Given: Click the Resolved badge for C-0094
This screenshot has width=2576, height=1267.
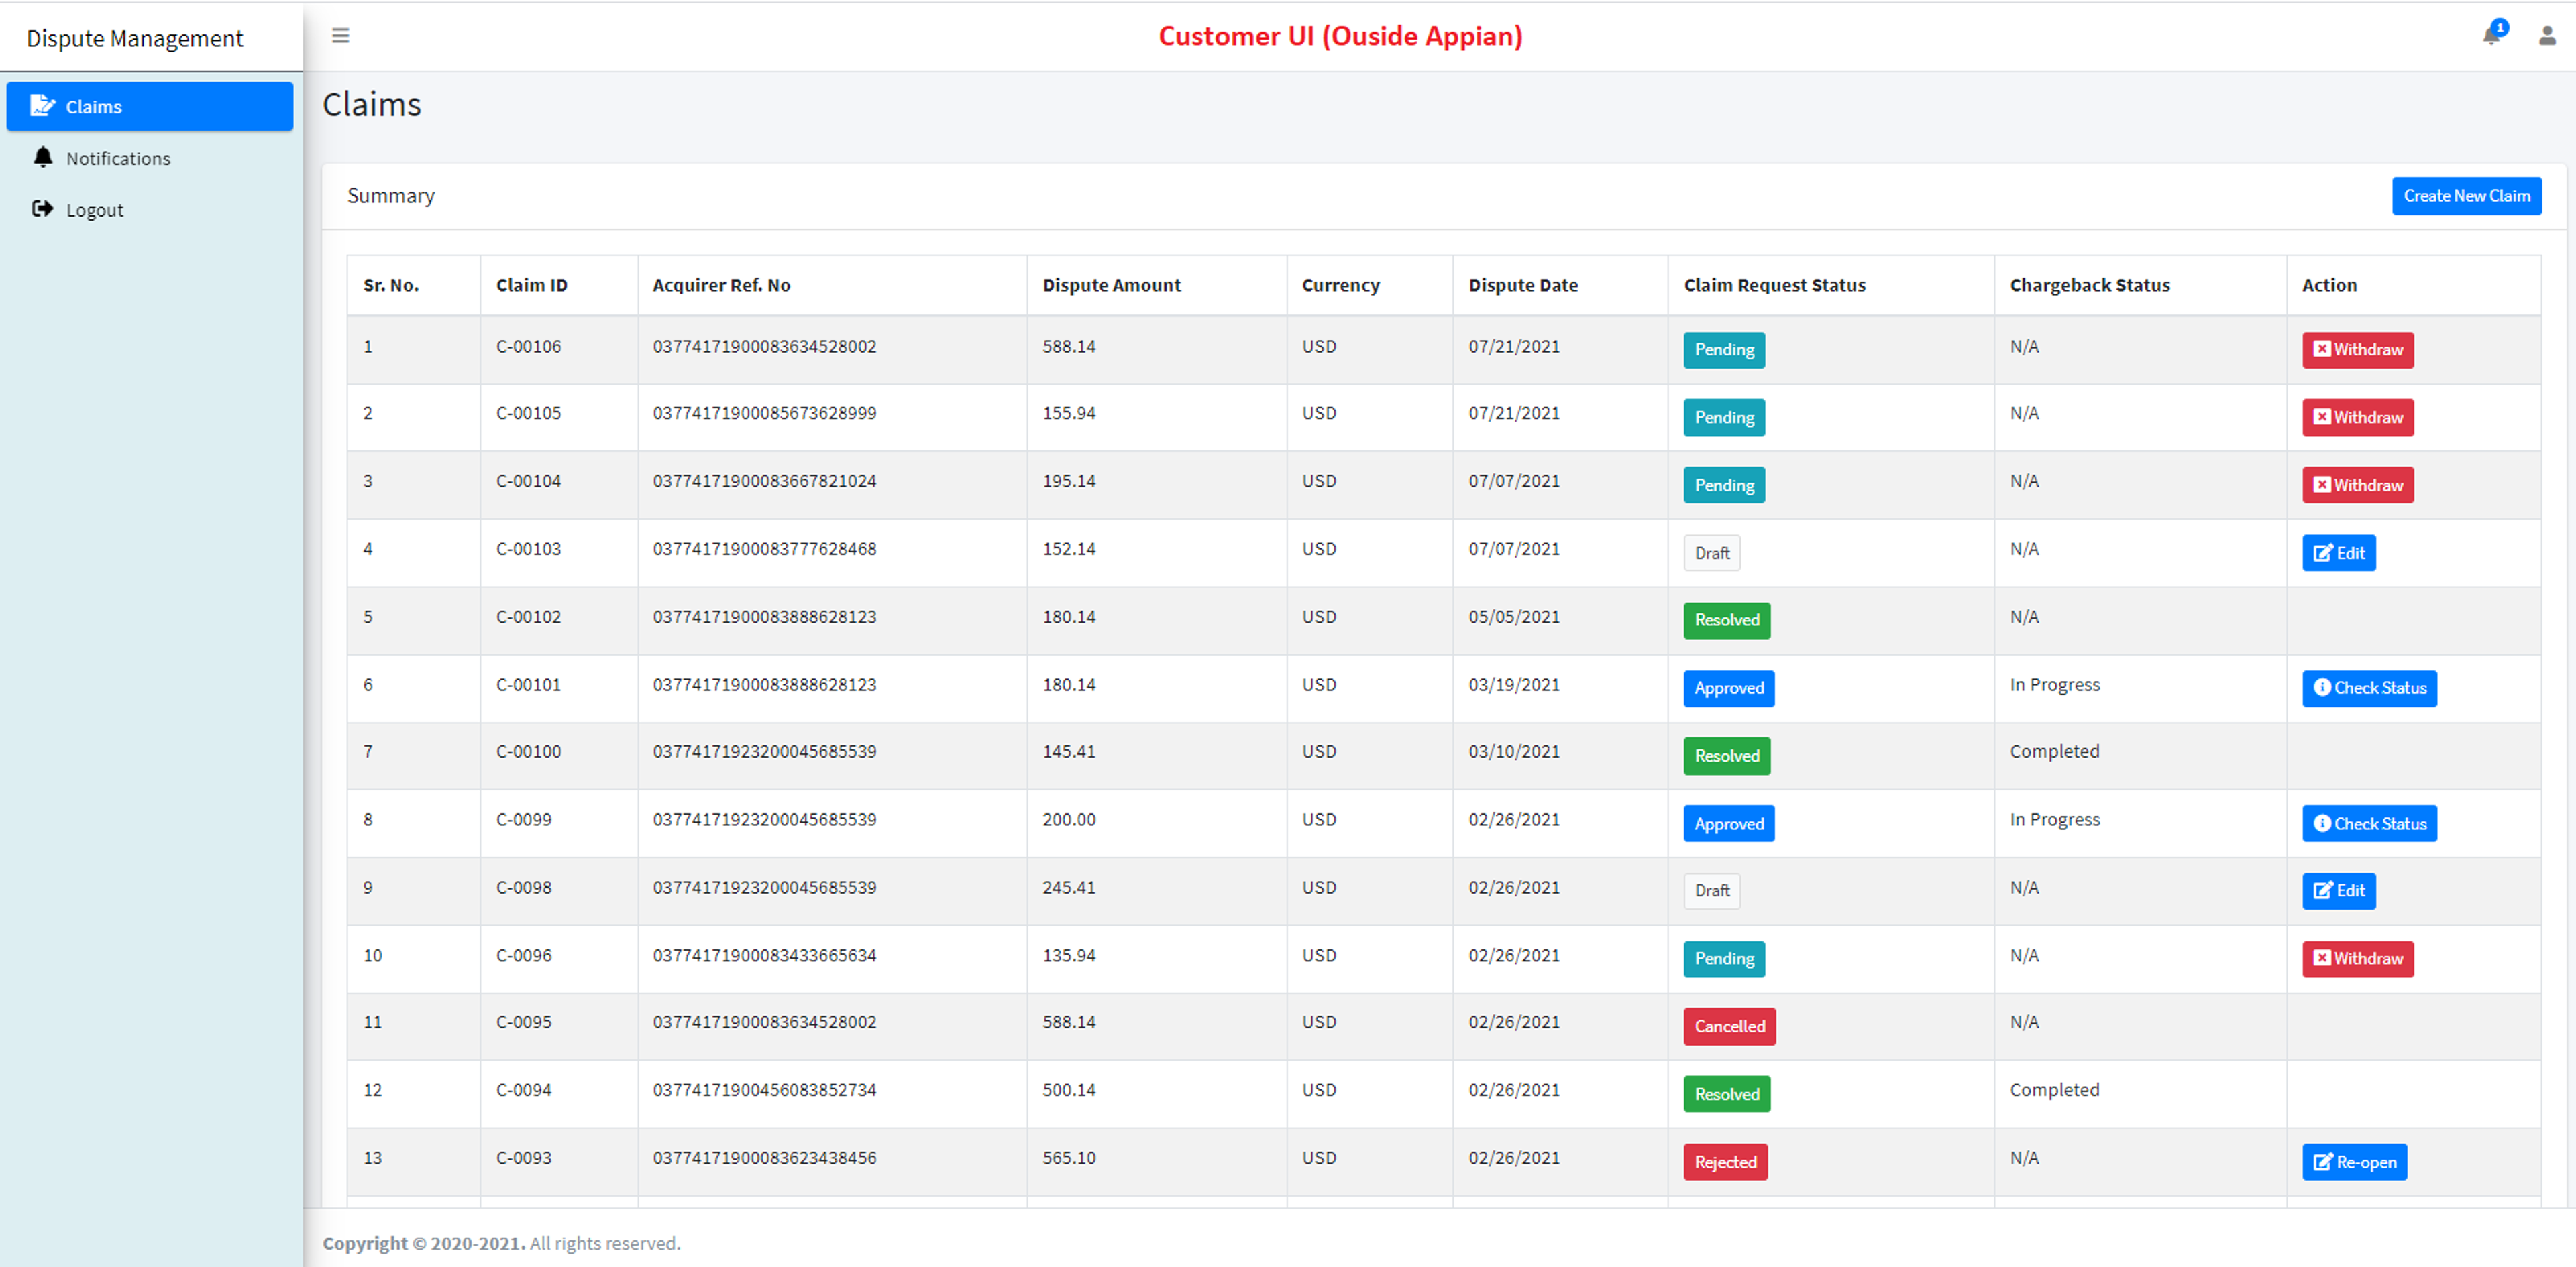Looking at the screenshot, I should coord(1727,1094).
